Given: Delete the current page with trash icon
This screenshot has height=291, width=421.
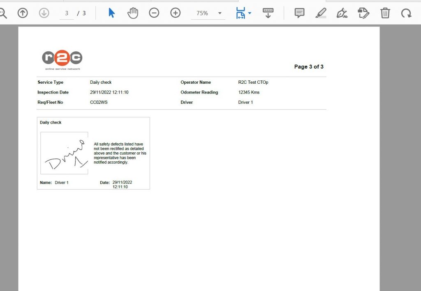Looking at the screenshot, I should tap(385, 13).
